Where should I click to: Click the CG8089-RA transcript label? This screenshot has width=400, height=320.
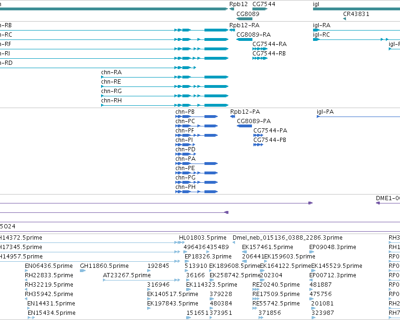[253, 34]
